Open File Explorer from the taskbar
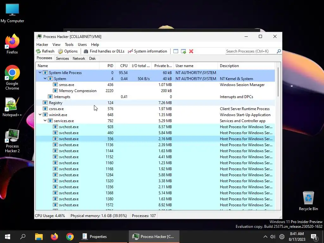 click(x=39, y=237)
